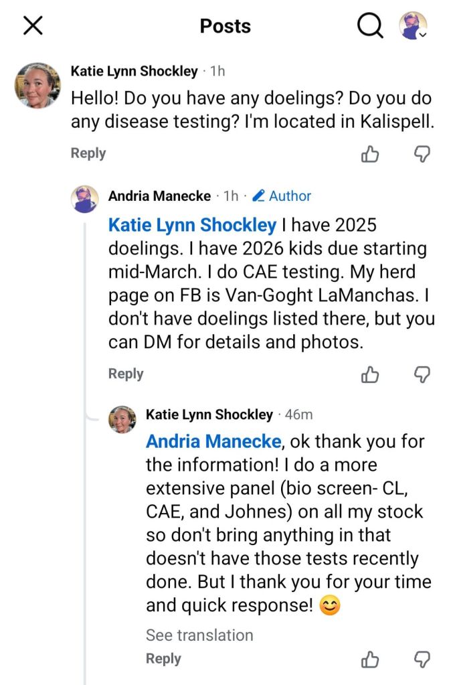The width and height of the screenshot is (451, 685).
Task: Like Katie's first comment about doelings
Action: [x=370, y=154]
